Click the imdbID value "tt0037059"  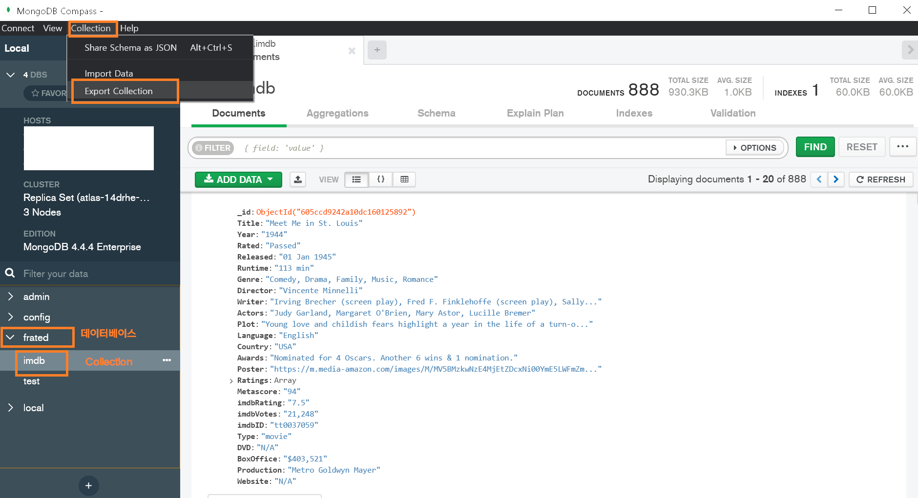click(x=294, y=425)
